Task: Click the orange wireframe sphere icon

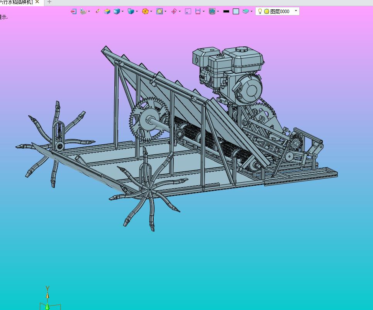Action: [145, 12]
